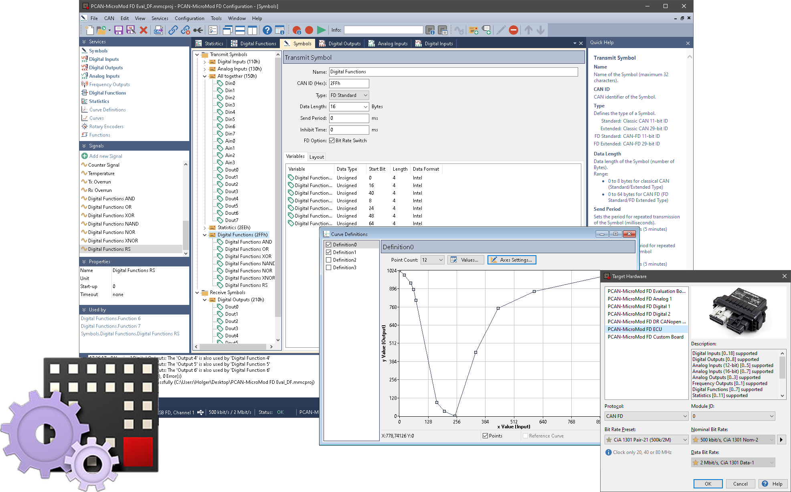Click the red remove minus icon
The height and width of the screenshot is (492, 791).
pyautogui.click(x=514, y=30)
